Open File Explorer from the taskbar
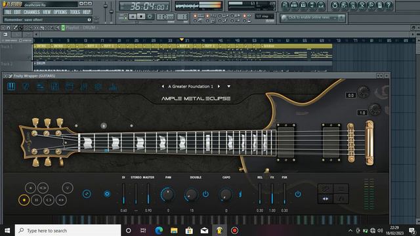420x236 pixels. [x=174, y=230]
